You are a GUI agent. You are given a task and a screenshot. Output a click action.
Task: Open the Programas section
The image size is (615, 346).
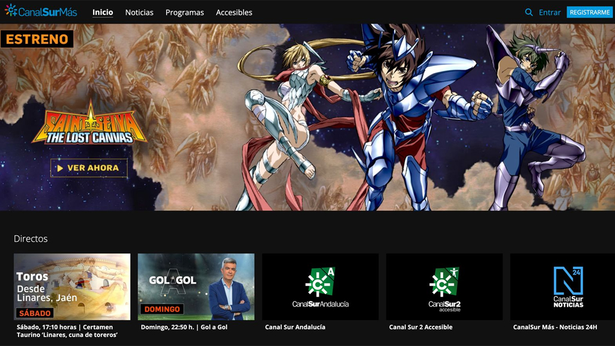tap(184, 12)
